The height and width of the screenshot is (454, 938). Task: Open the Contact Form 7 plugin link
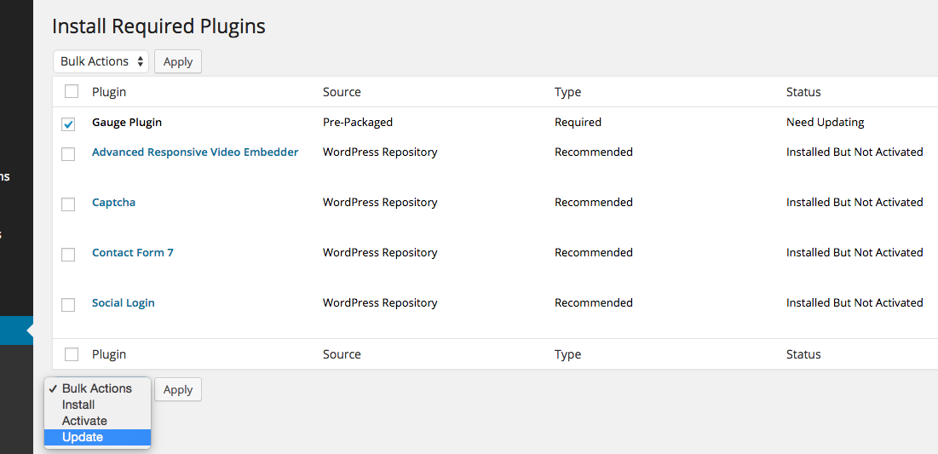(133, 252)
